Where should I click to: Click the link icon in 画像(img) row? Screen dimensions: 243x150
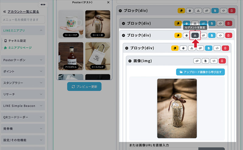pos(197,61)
